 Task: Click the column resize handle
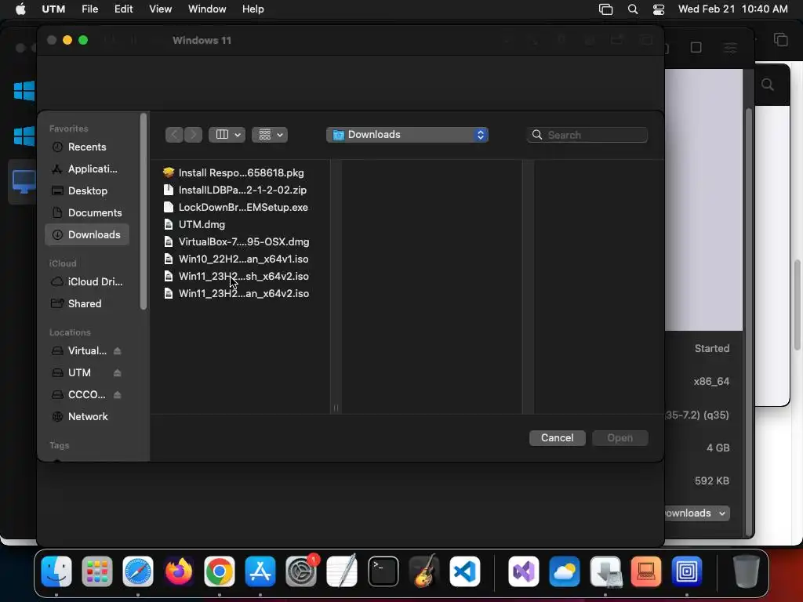[x=336, y=408]
